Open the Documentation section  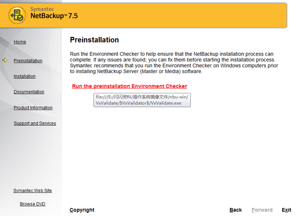(x=29, y=92)
